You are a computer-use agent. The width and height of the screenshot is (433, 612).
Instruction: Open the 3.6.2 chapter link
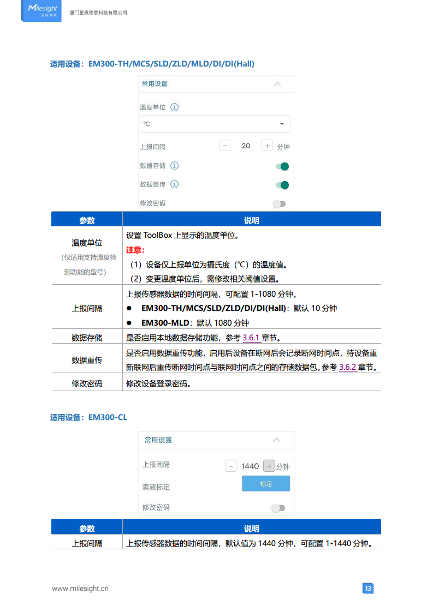[x=348, y=368]
